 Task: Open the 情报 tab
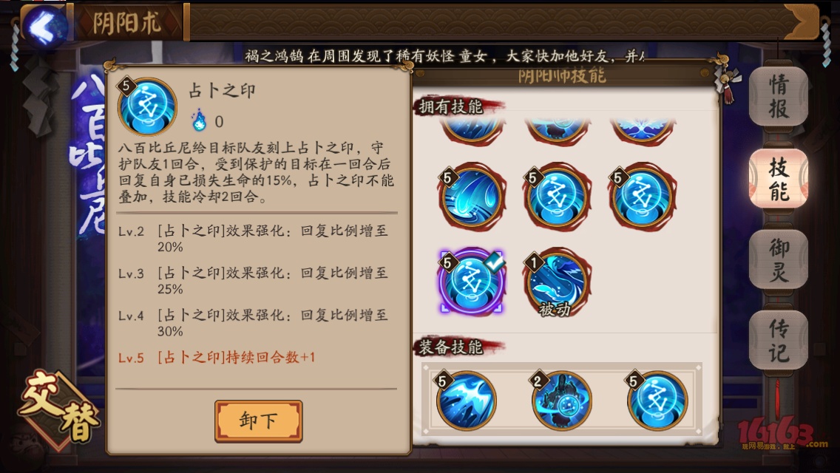[x=779, y=96]
